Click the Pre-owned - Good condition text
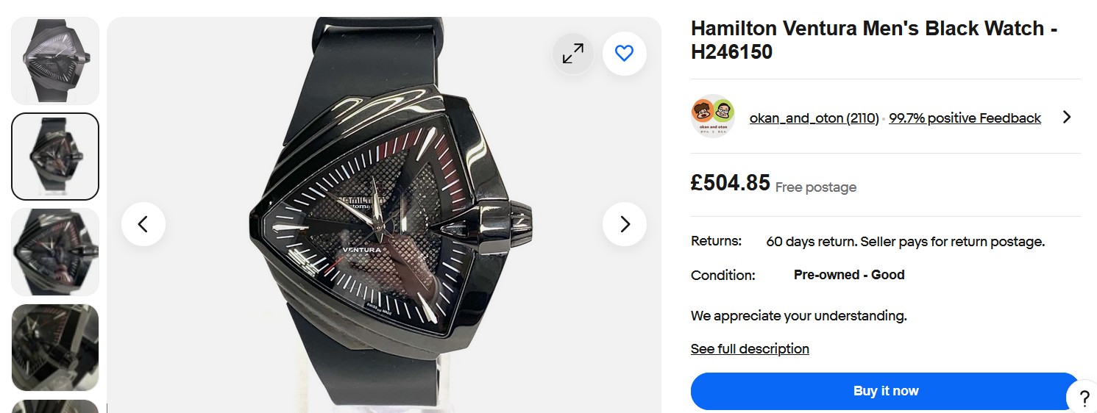 point(849,275)
